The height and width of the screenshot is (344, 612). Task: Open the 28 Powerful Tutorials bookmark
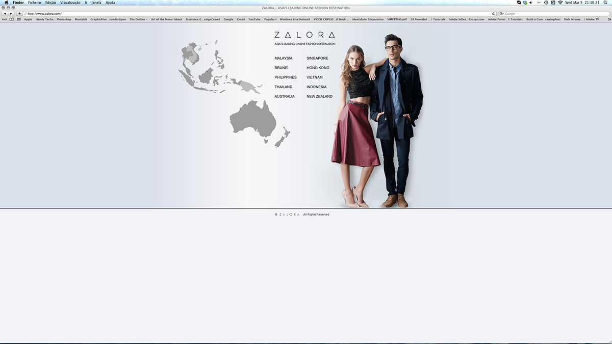pyautogui.click(x=428, y=19)
